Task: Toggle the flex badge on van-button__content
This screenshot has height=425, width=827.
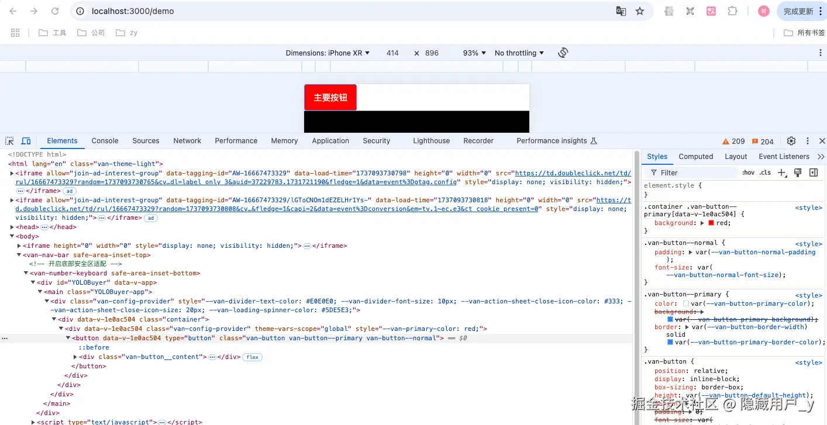Action: 253,357
